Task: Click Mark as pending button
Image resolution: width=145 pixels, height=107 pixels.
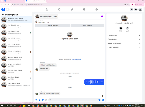Action: click(x=53, y=25)
